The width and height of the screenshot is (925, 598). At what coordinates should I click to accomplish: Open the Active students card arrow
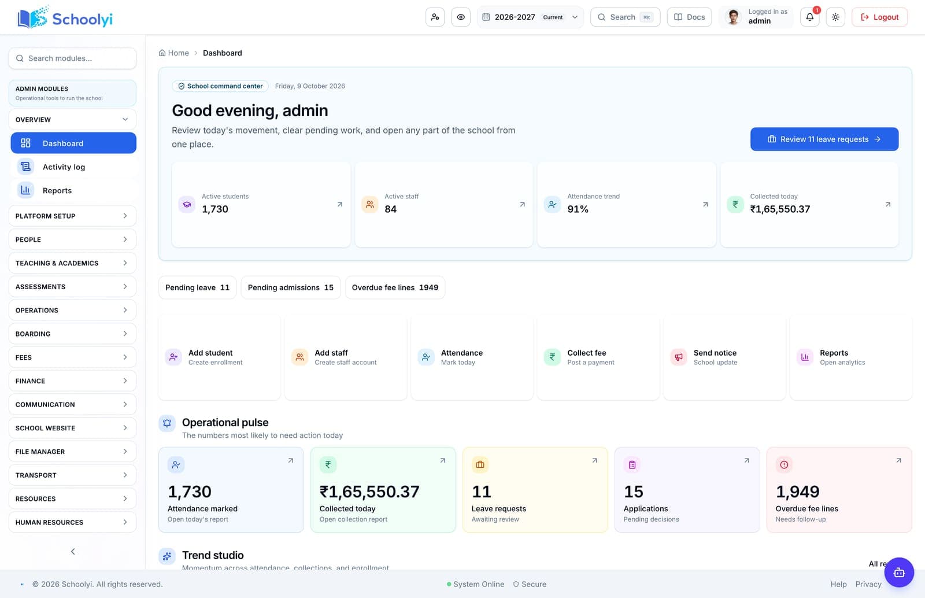coord(340,205)
